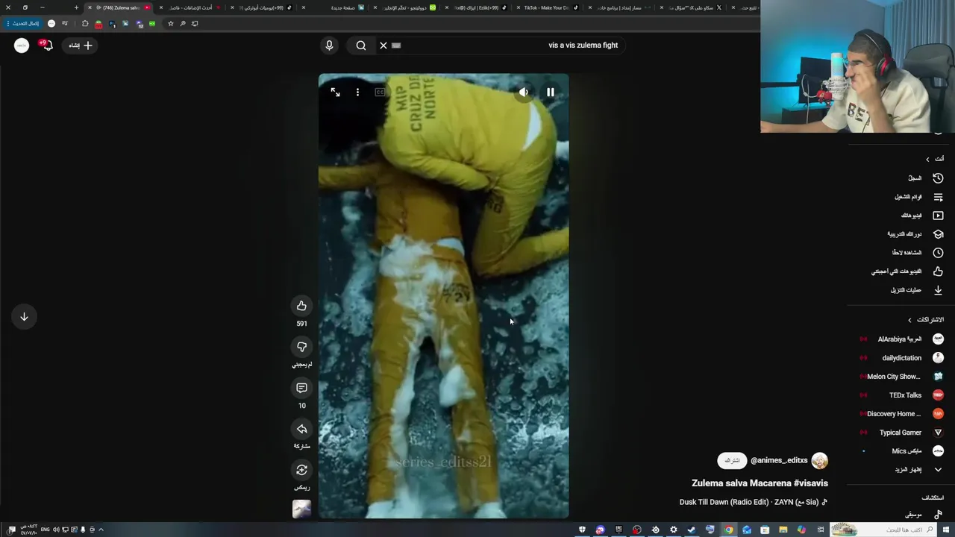955x537 pixels.
Task: Start voice search with the microphone
Action: click(x=329, y=45)
